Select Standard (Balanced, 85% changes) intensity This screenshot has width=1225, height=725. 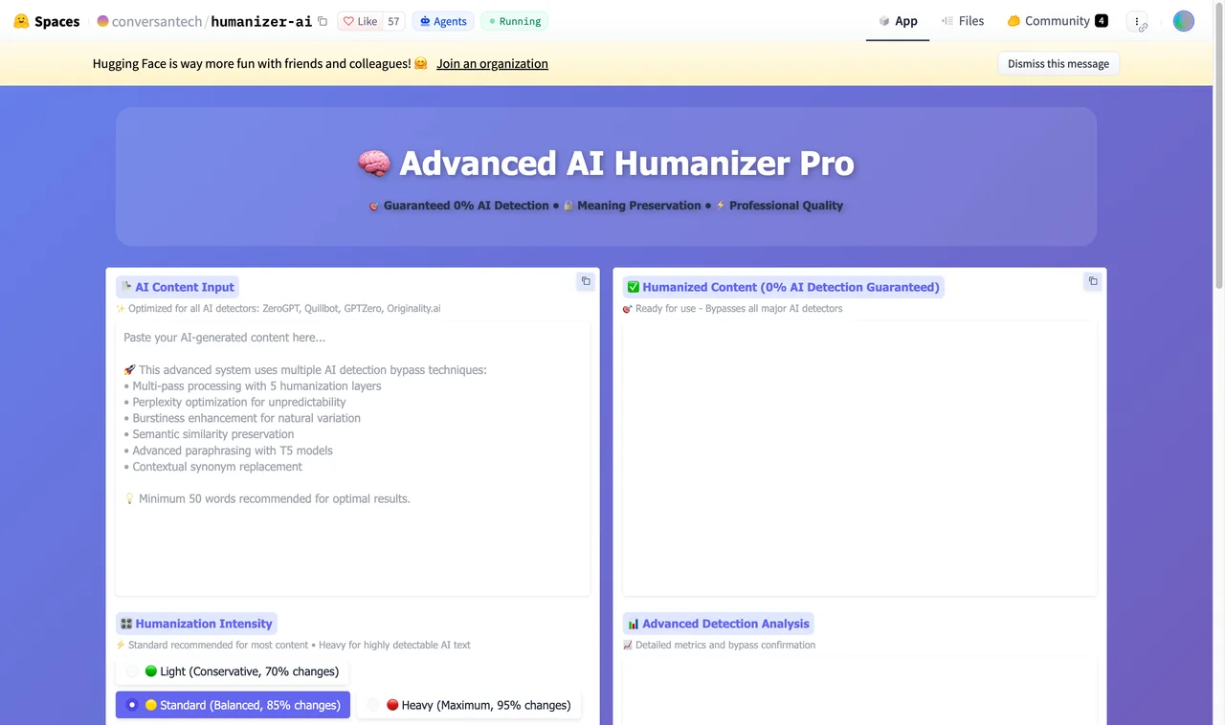pyautogui.click(x=233, y=705)
